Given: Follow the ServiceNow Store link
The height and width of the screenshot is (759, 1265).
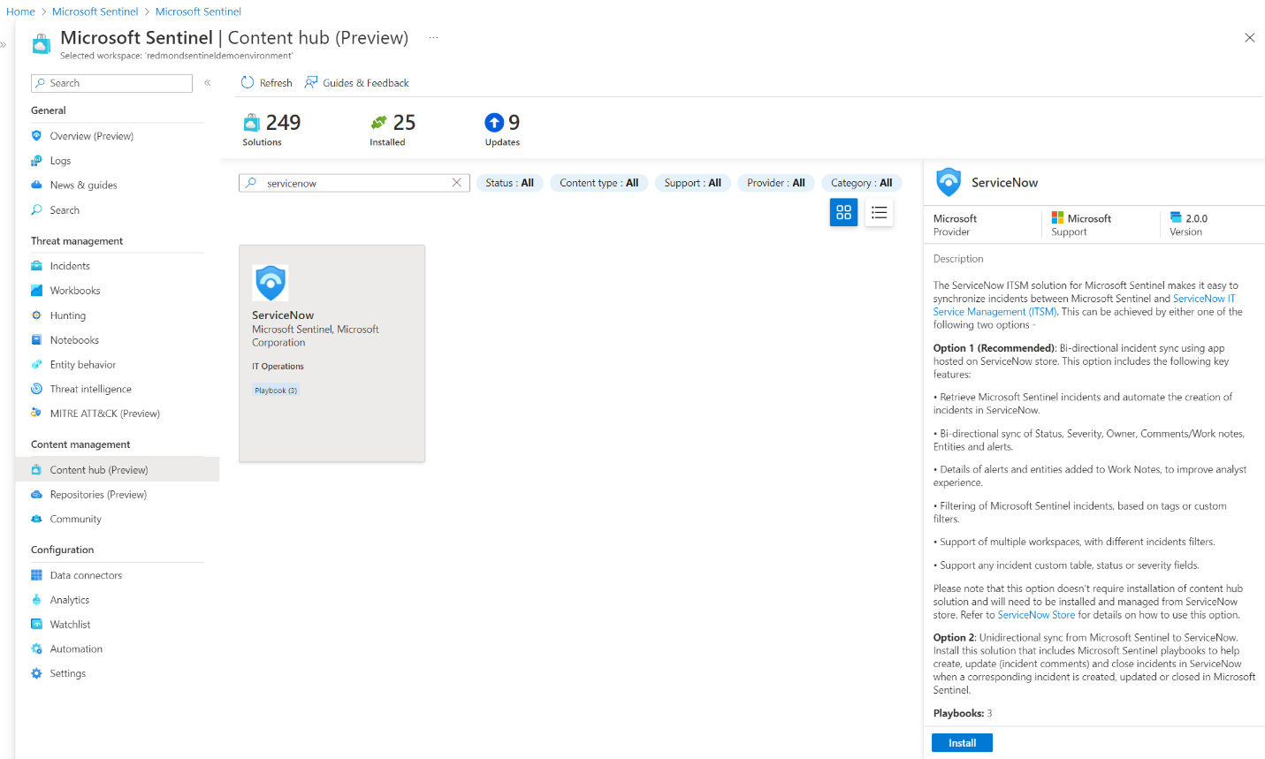Looking at the screenshot, I should 1036,615.
